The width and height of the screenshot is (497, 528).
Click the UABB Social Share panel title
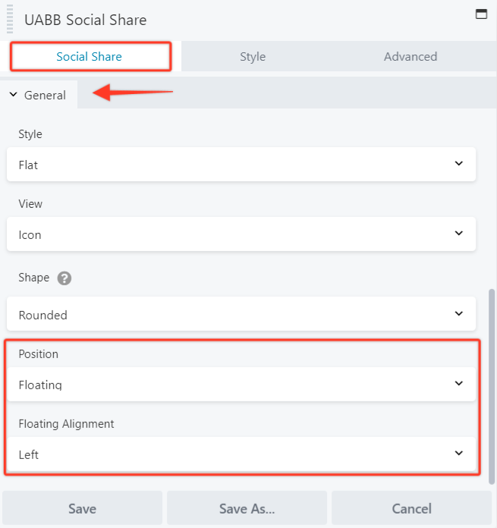tap(86, 20)
